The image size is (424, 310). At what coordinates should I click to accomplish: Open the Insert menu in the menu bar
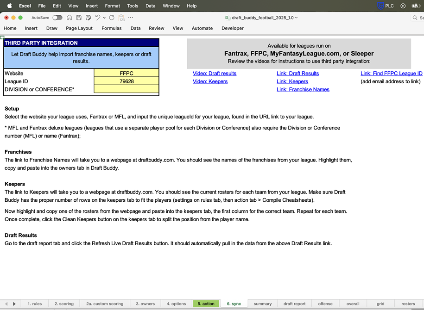(x=92, y=6)
